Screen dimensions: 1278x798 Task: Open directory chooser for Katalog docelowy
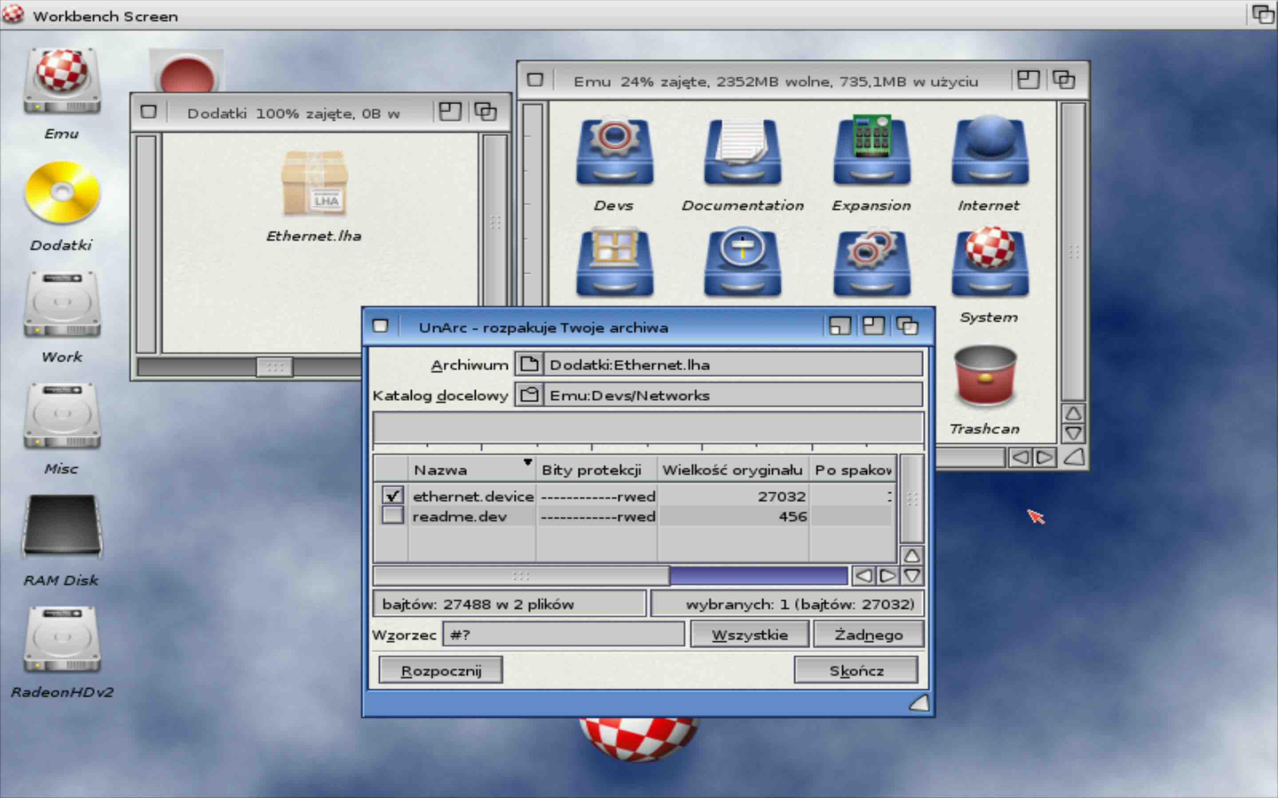coord(529,395)
